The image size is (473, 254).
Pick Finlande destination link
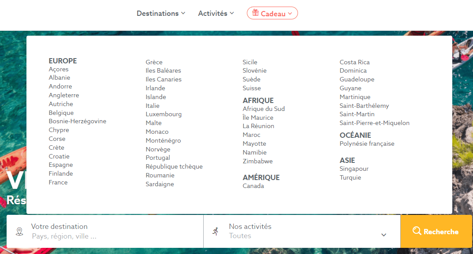coord(61,173)
